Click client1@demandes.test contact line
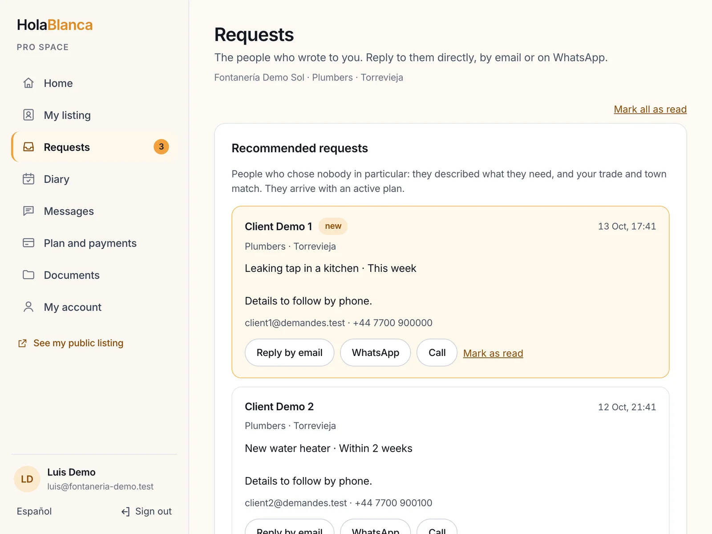 [x=339, y=323]
